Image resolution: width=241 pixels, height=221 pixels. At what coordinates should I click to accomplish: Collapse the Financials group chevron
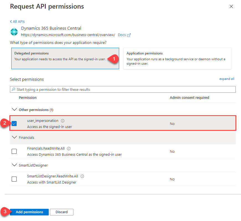(x=14, y=137)
